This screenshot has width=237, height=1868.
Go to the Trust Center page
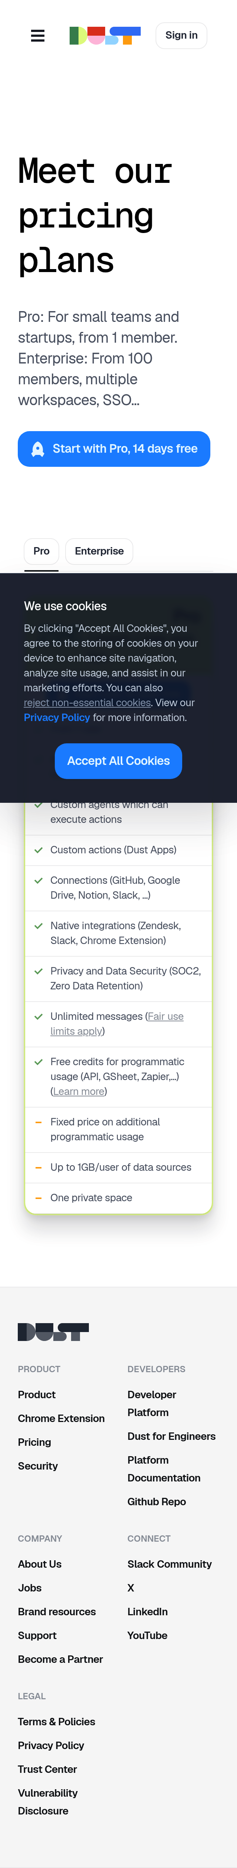point(48,1770)
